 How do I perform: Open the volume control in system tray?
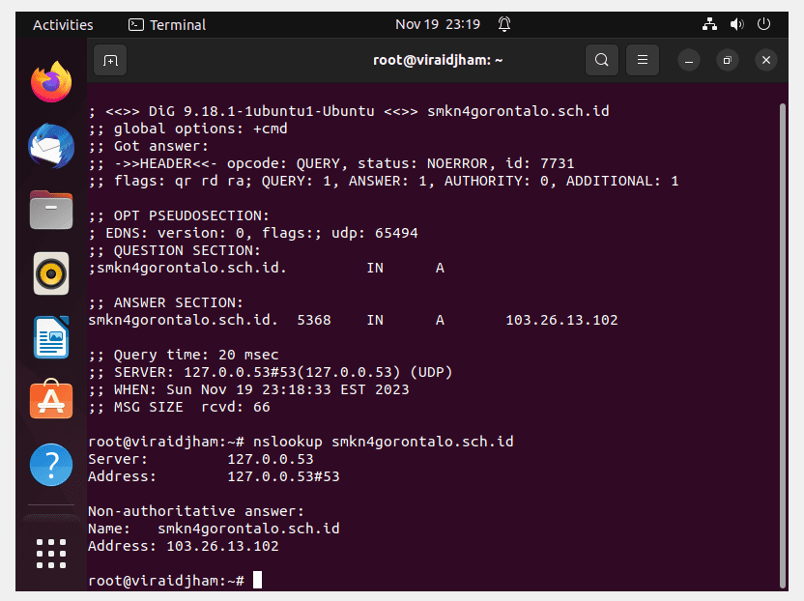click(736, 24)
